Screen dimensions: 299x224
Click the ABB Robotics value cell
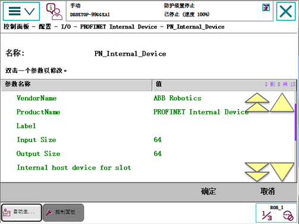click(177, 98)
